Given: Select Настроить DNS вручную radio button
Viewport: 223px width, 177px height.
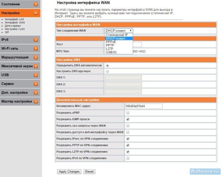Looking at the screenshot, I should click(107, 72).
